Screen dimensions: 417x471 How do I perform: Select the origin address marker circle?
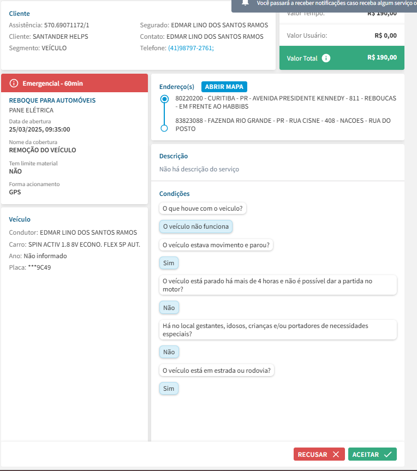(164, 99)
